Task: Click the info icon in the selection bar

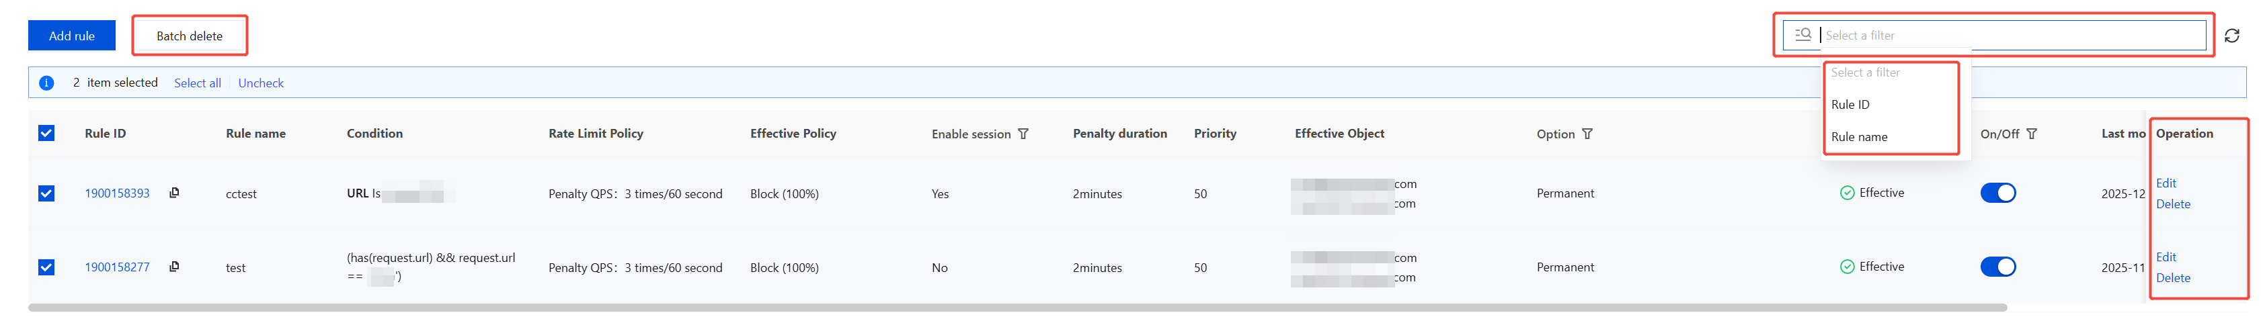Action: (x=46, y=83)
